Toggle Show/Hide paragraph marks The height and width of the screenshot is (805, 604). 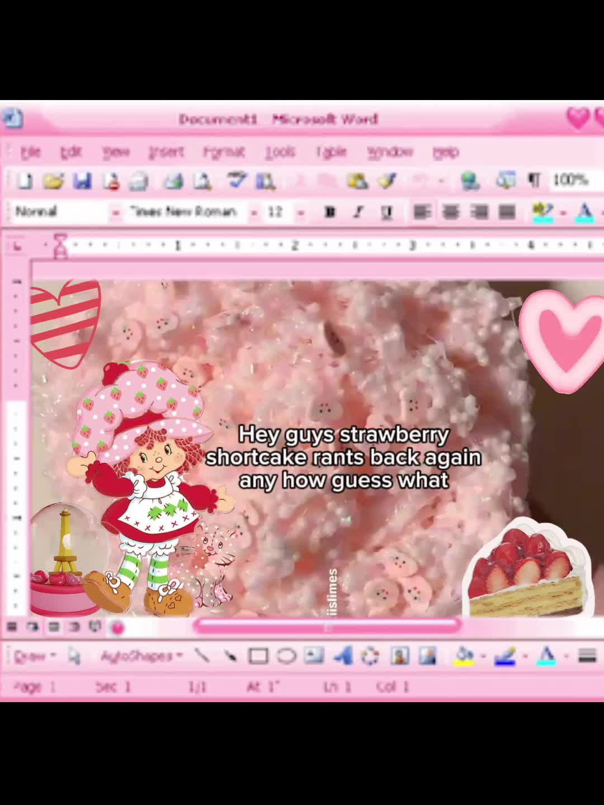(x=534, y=181)
